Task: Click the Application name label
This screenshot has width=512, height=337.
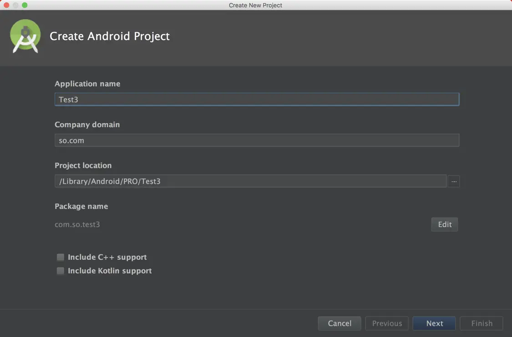Action: (87, 84)
